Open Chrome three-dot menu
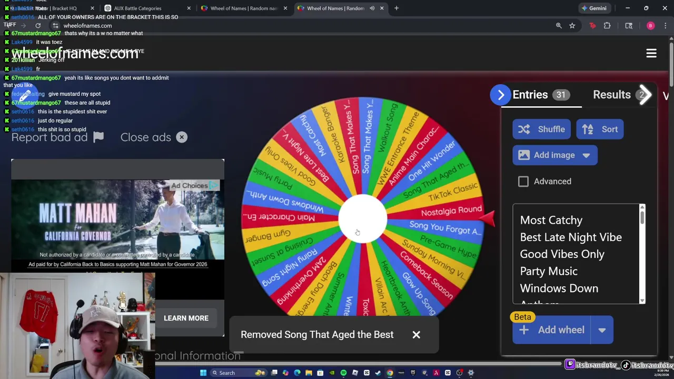Screen dimensions: 674x379 click(x=666, y=25)
